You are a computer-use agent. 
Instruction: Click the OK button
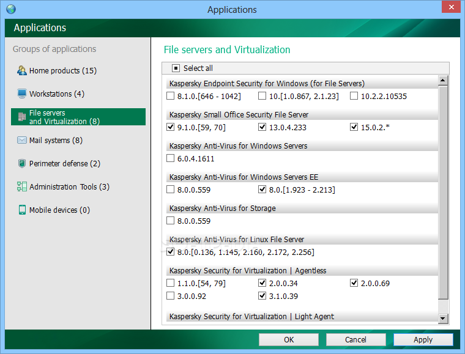click(289, 339)
